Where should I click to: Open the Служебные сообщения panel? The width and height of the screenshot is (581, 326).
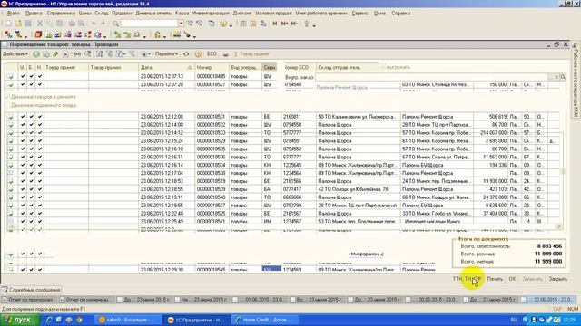click(31, 290)
